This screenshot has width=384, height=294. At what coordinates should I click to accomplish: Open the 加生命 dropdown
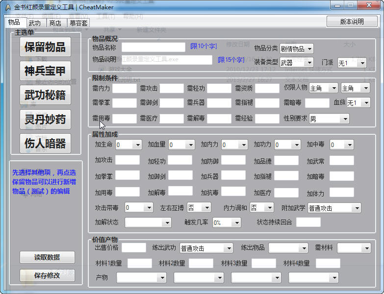click(x=128, y=145)
